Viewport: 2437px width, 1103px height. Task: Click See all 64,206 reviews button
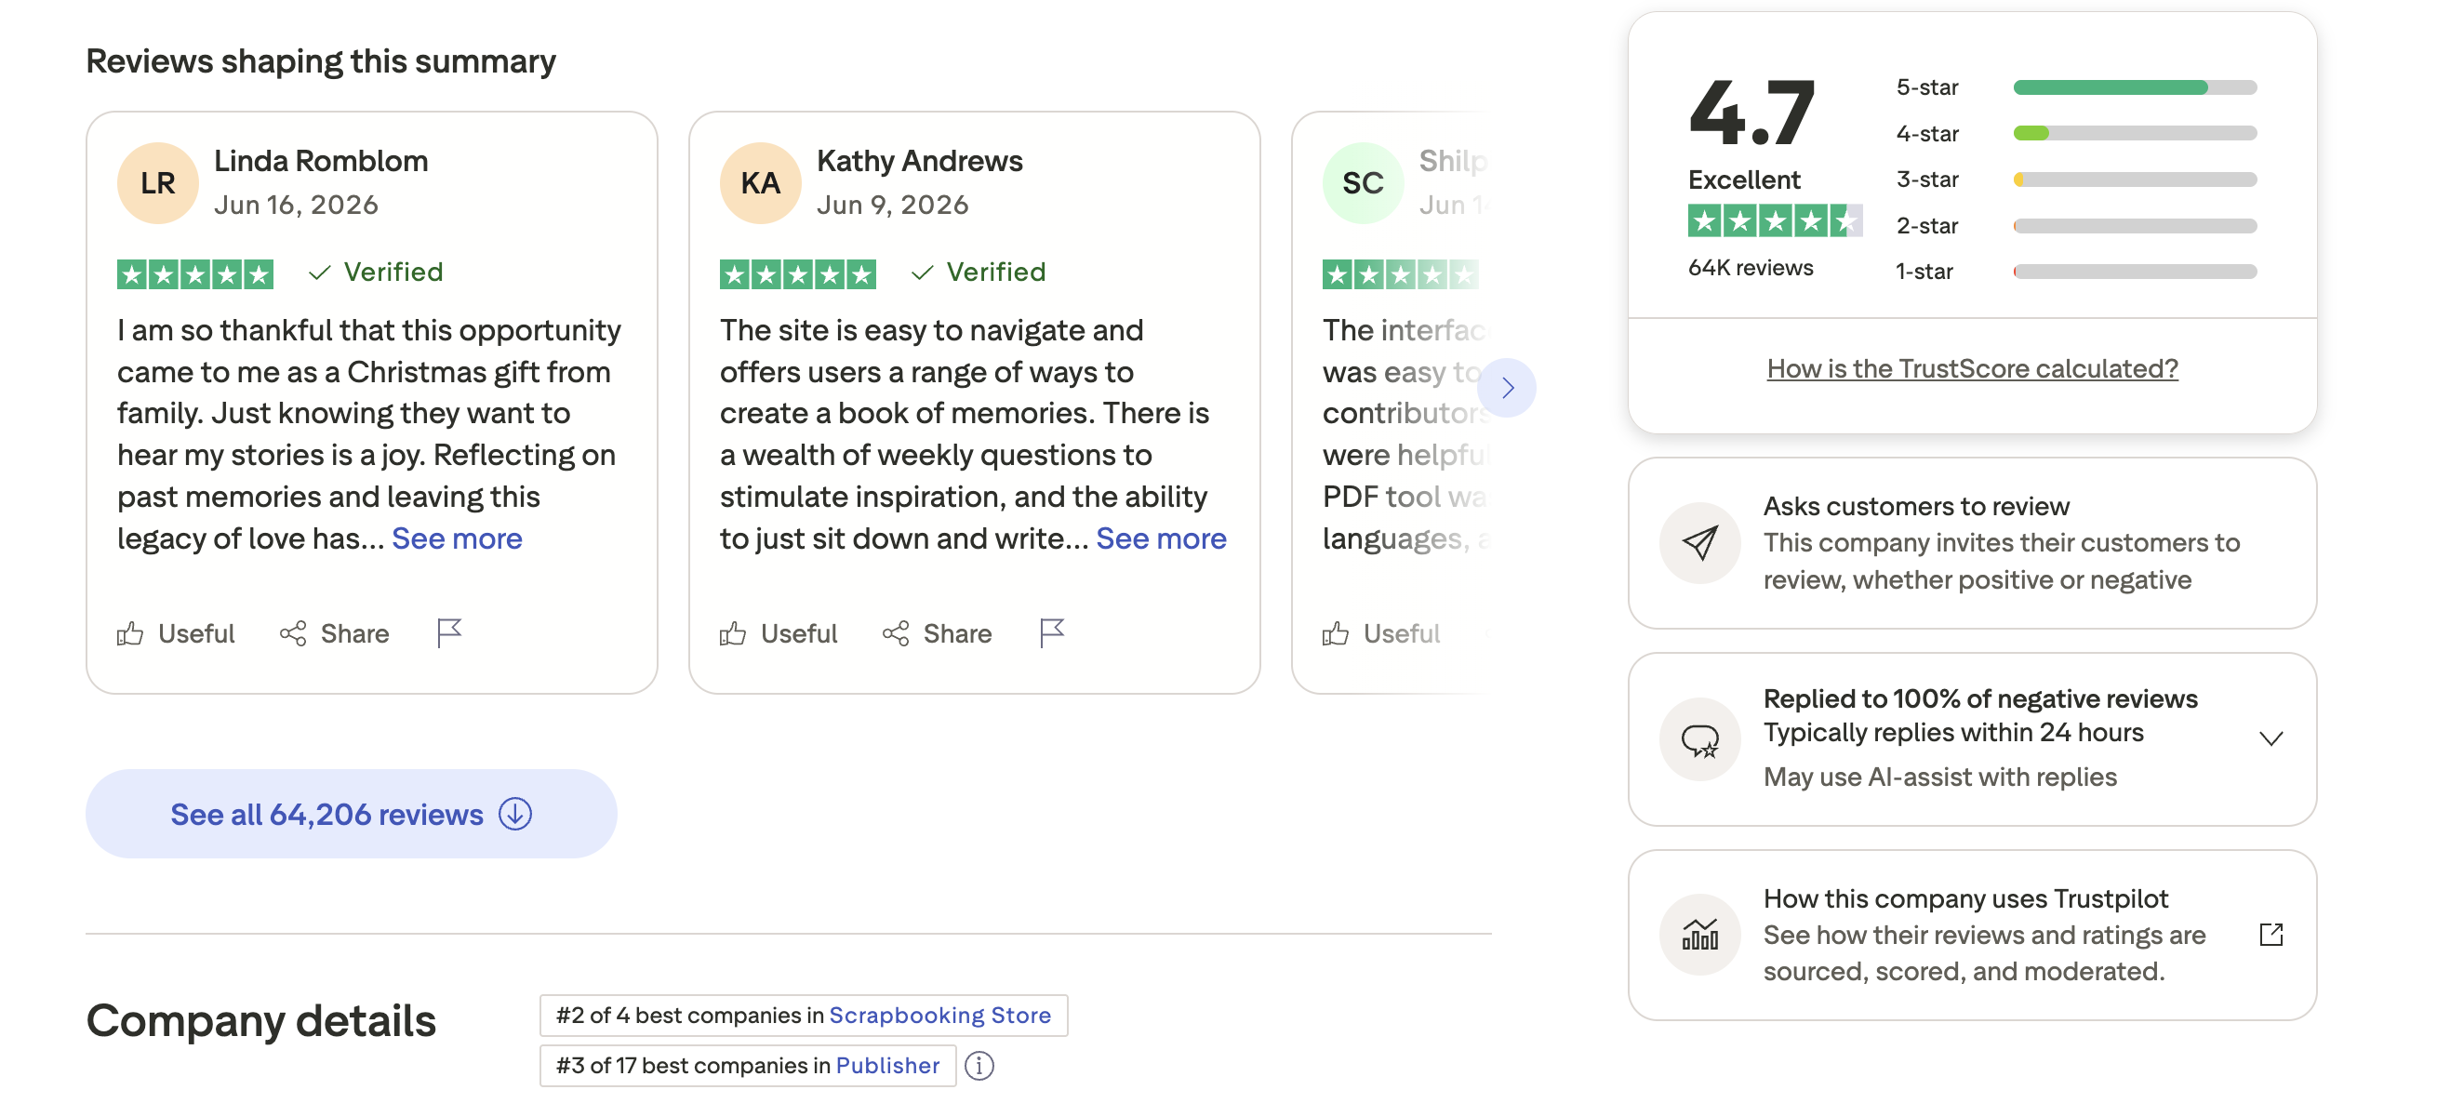(351, 814)
